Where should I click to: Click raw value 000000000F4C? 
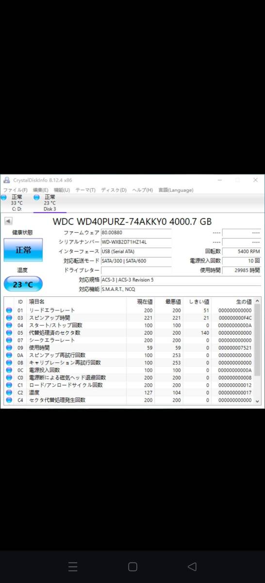(x=235, y=318)
